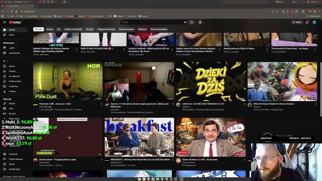Open the browser extensions puzzle icon

297,11
